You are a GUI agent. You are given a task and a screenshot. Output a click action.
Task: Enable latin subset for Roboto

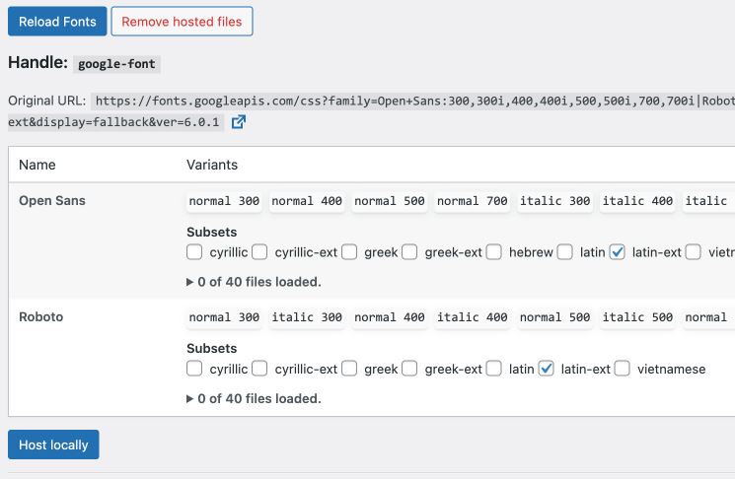[493, 369]
